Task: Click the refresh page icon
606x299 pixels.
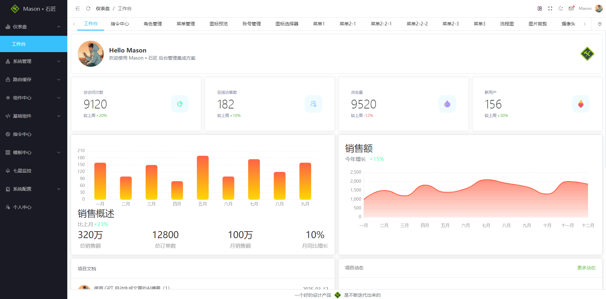Action: point(88,8)
